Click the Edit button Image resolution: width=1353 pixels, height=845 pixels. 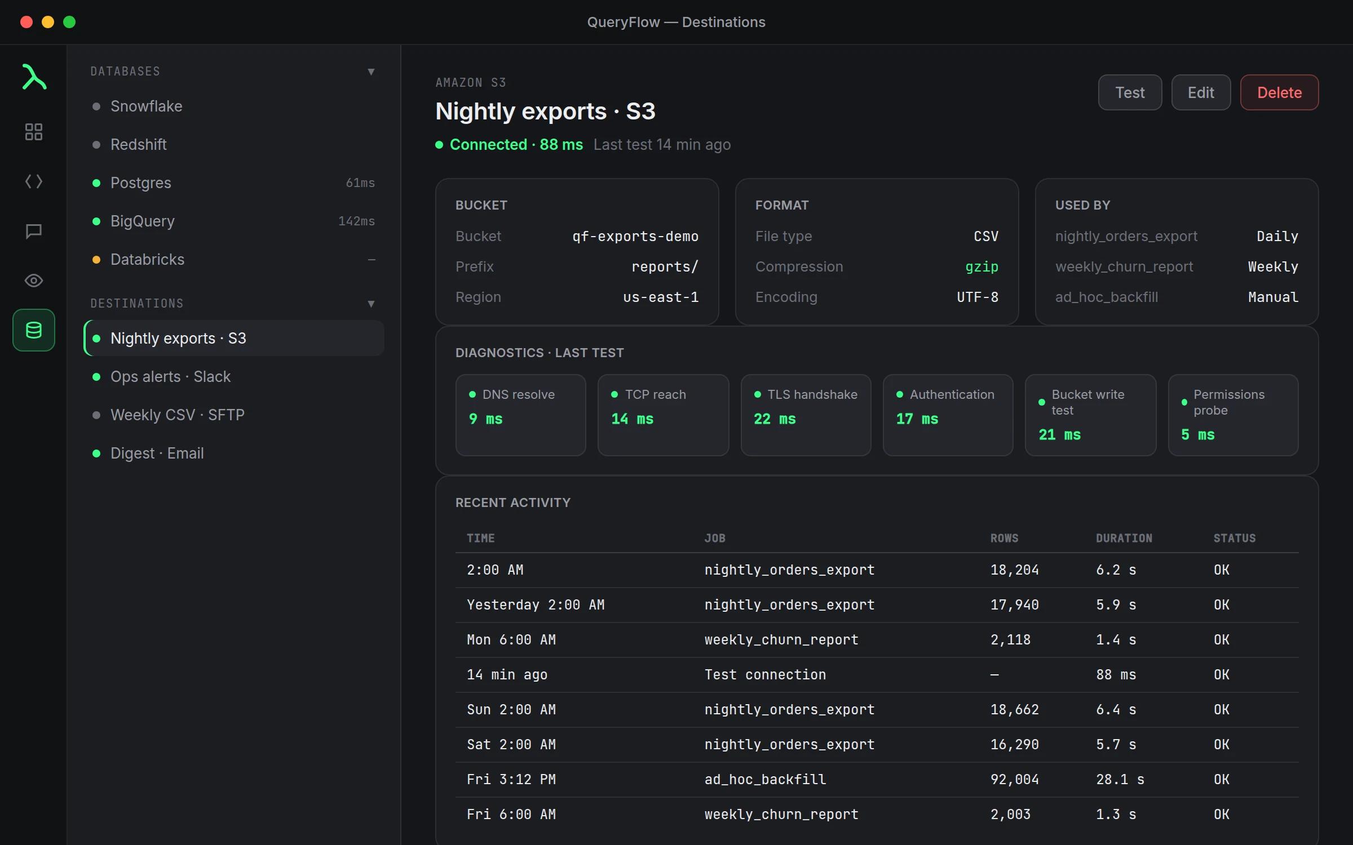pyautogui.click(x=1201, y=92)
